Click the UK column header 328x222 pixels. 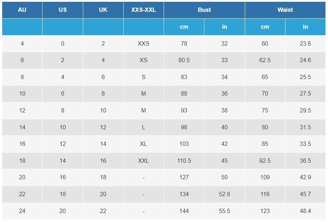[103, 10]
